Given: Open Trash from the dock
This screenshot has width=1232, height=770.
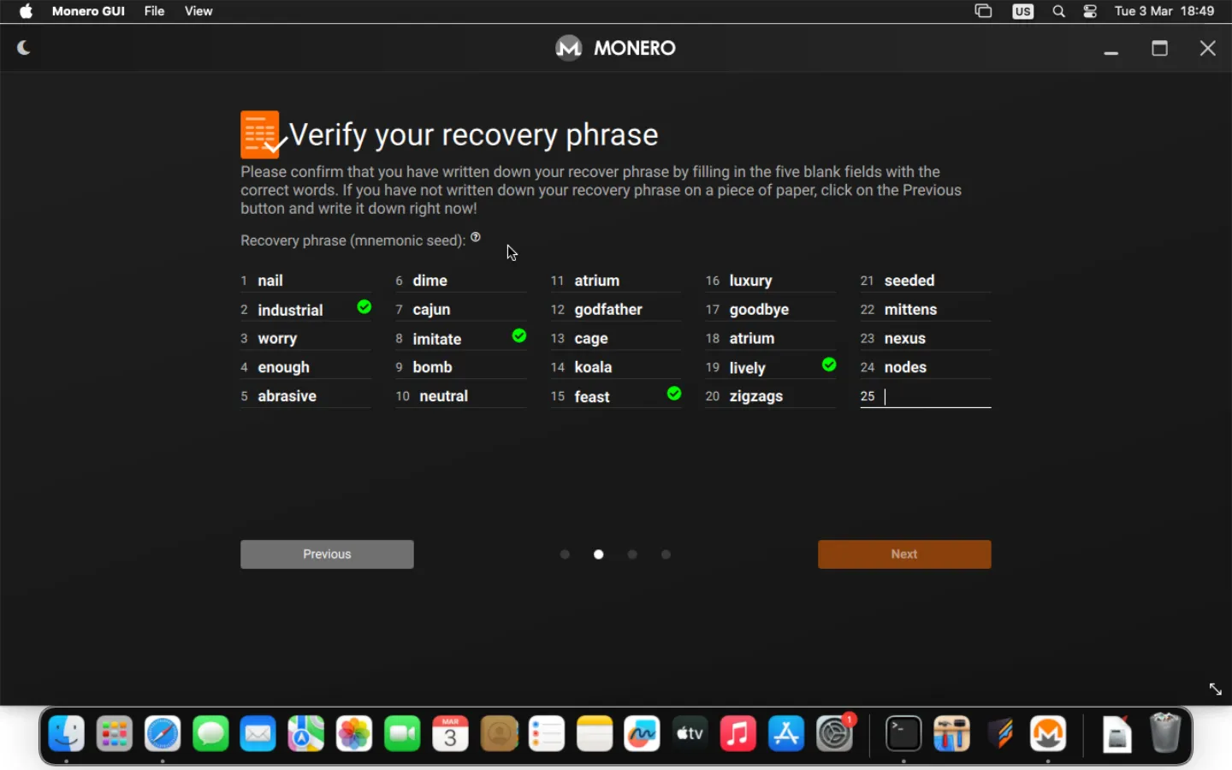Looking at the screenshot, I should click(x=1165, y=734).
